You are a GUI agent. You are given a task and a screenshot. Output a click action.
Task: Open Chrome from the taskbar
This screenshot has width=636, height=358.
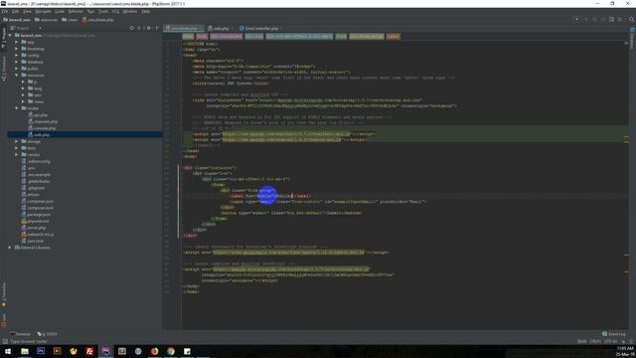click(x=171, y=351)
